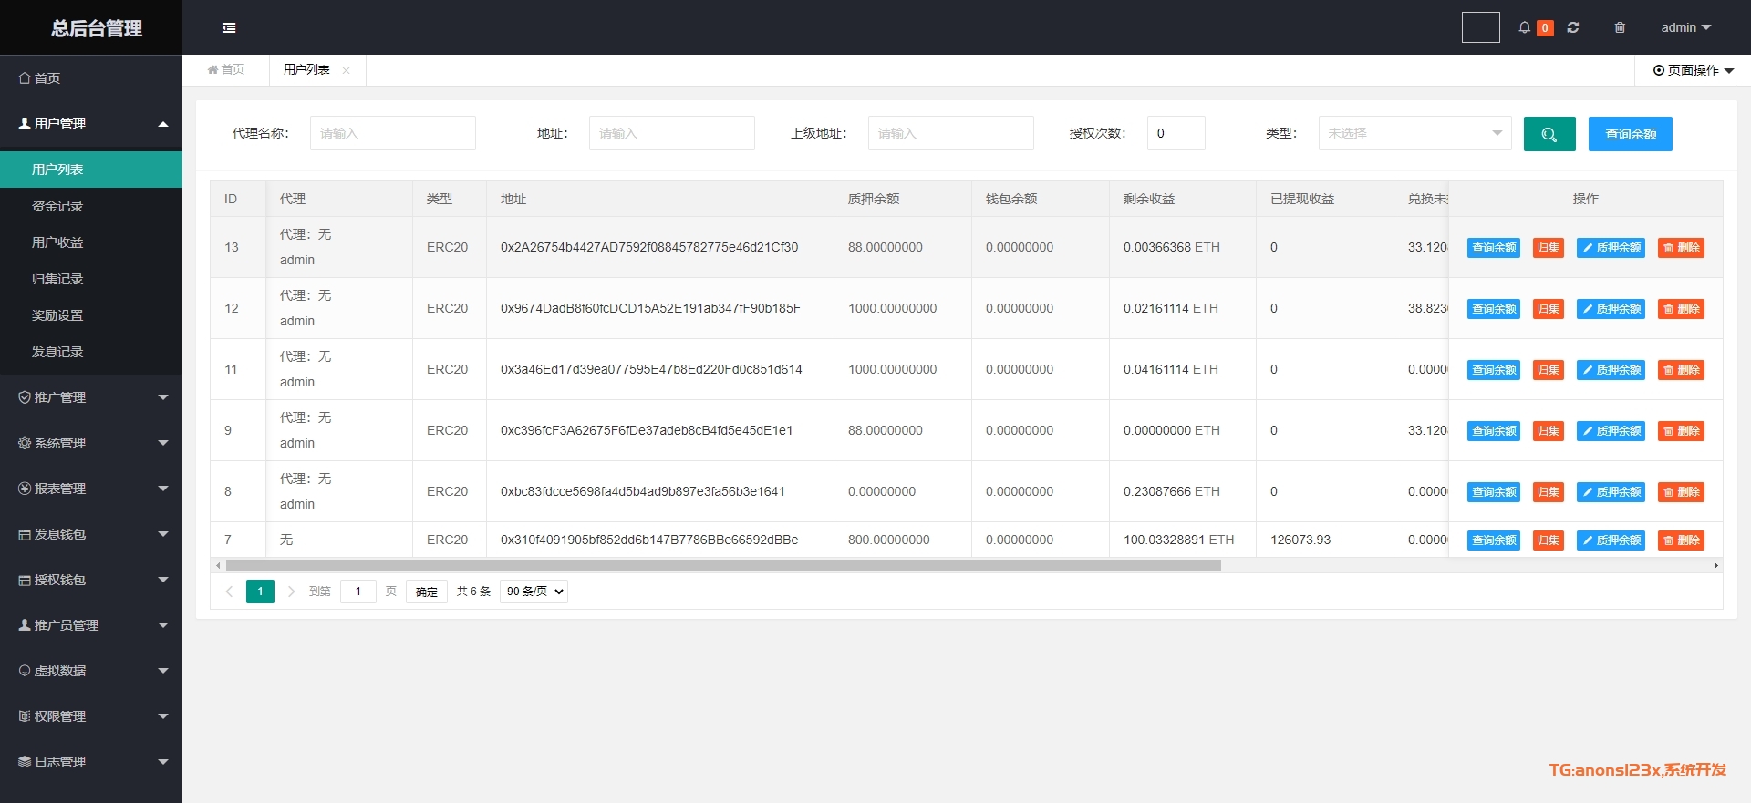
Task: Expand the 推广员管理 menu
Action: click(91, 625)
